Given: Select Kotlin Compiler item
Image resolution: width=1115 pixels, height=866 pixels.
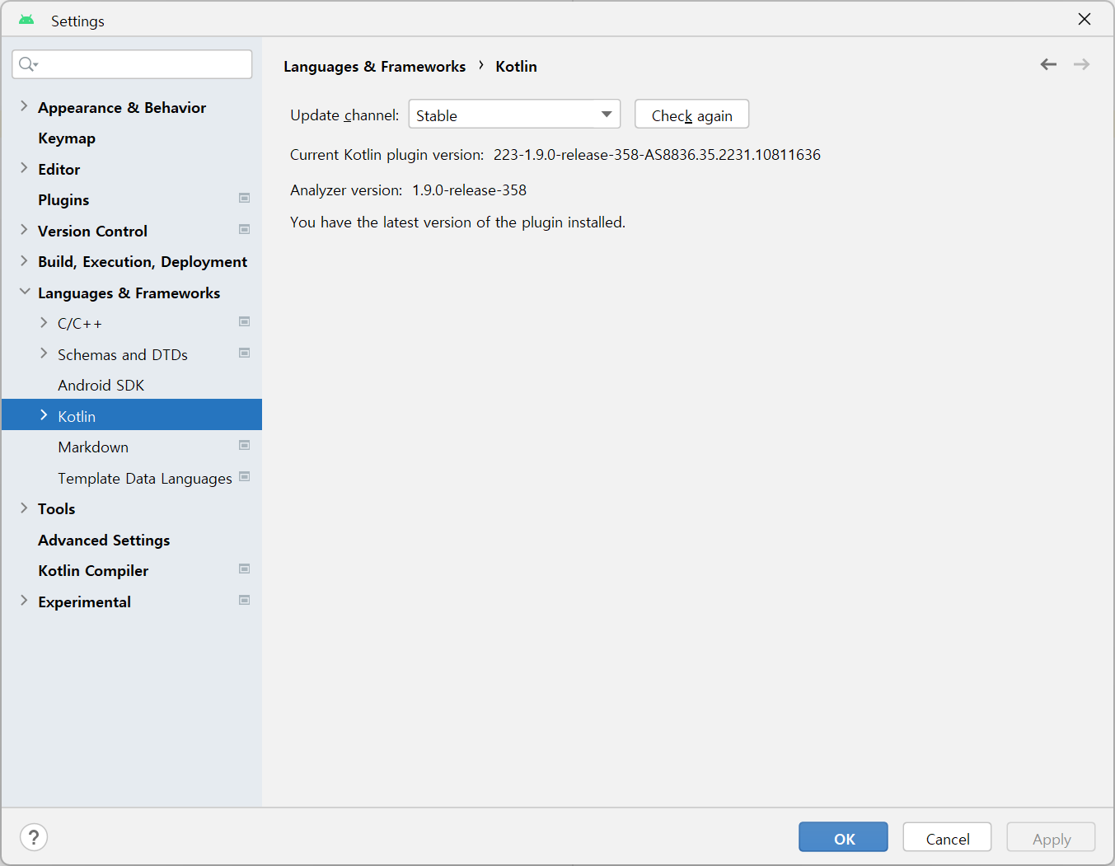Looking at the screenshot, I should (93, 571).
